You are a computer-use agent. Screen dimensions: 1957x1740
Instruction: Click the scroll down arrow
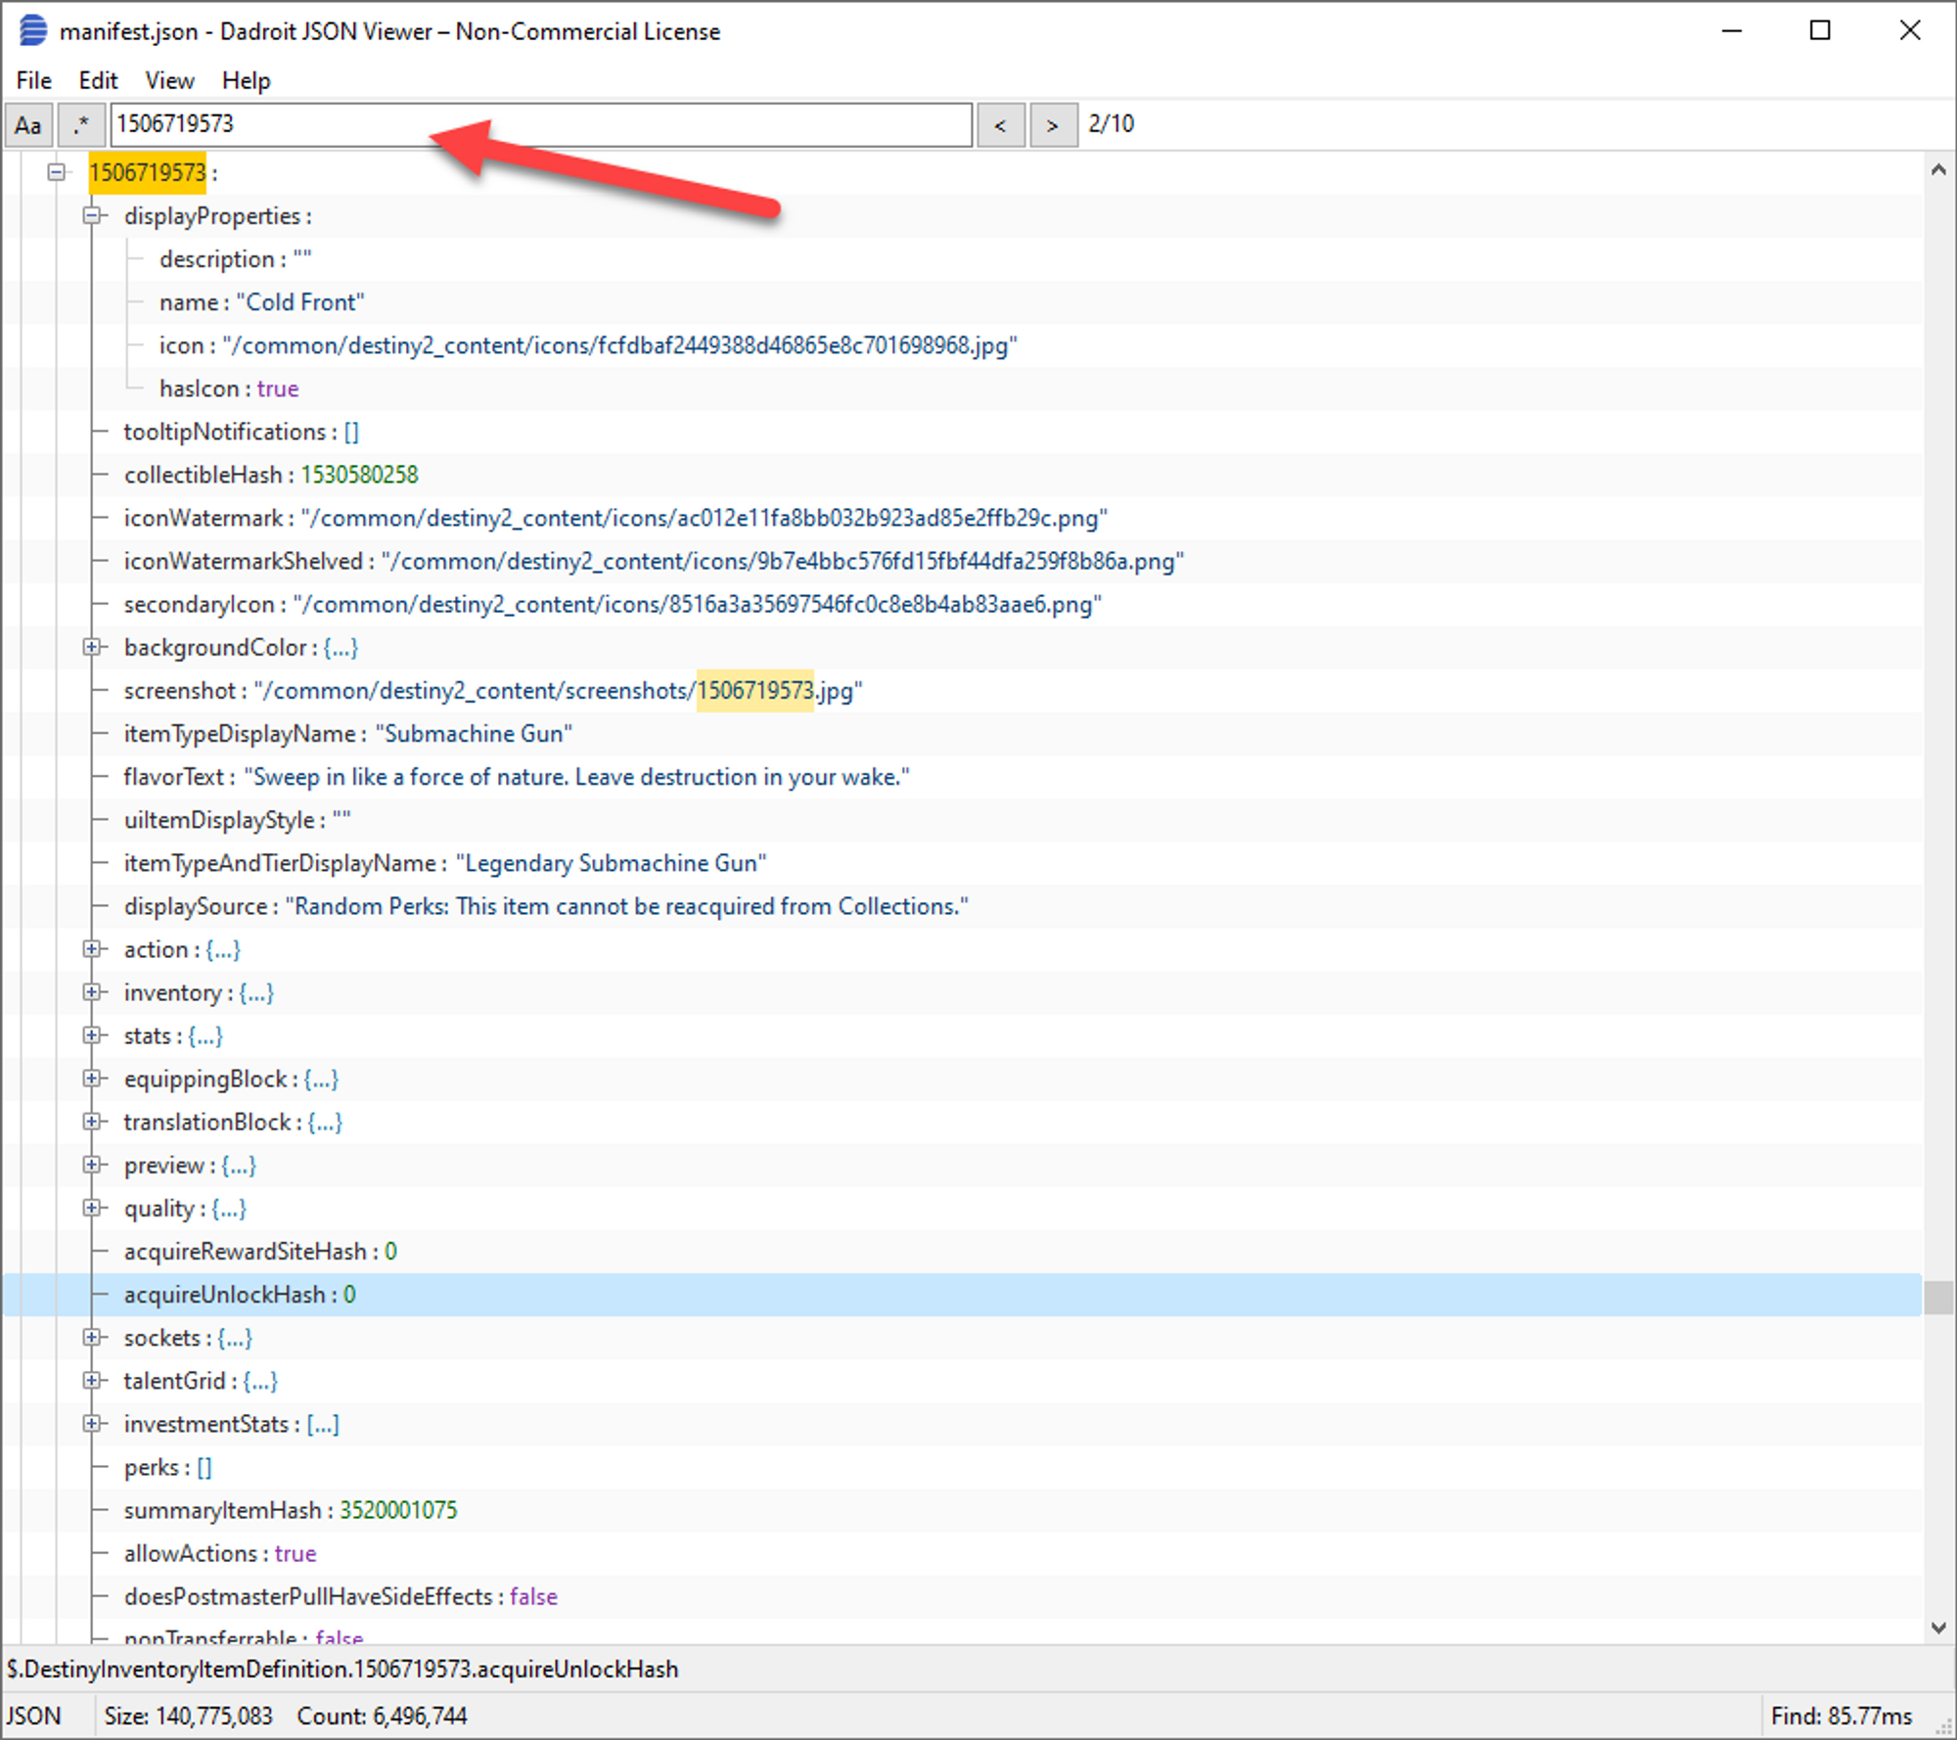point(1938,1627)
